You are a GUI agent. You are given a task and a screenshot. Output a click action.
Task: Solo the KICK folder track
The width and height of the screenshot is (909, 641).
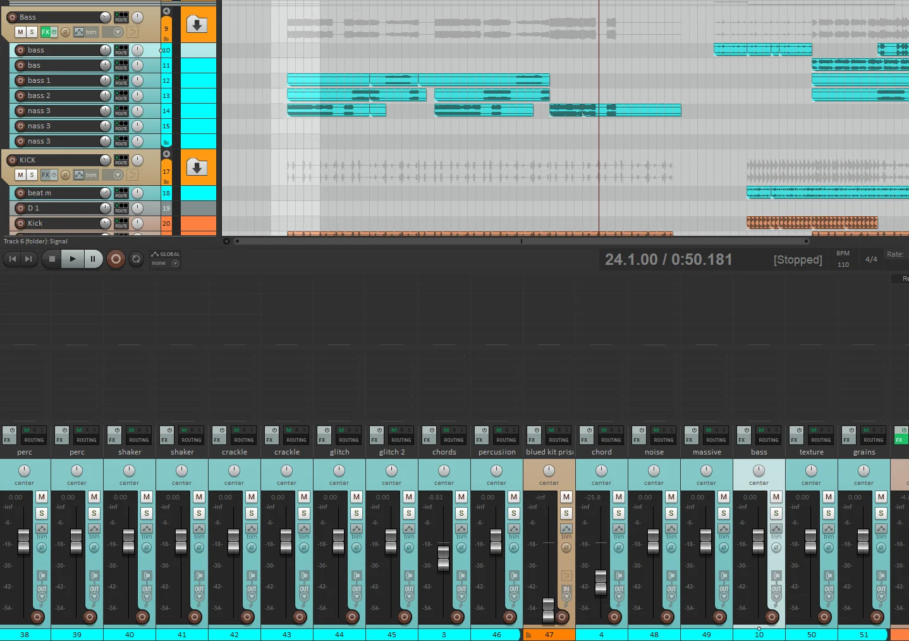pos(32,174)
